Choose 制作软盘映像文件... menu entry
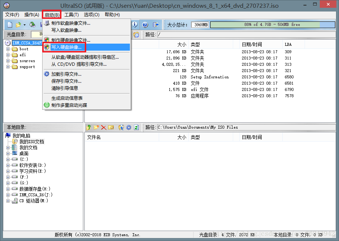Viewport: 339px width, 241px height. (87, 23)
